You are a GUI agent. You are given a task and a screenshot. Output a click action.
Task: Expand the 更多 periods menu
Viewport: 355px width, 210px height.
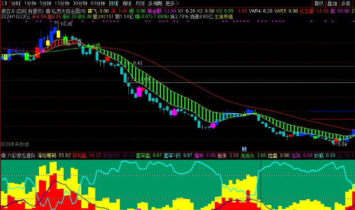point(172,3)
